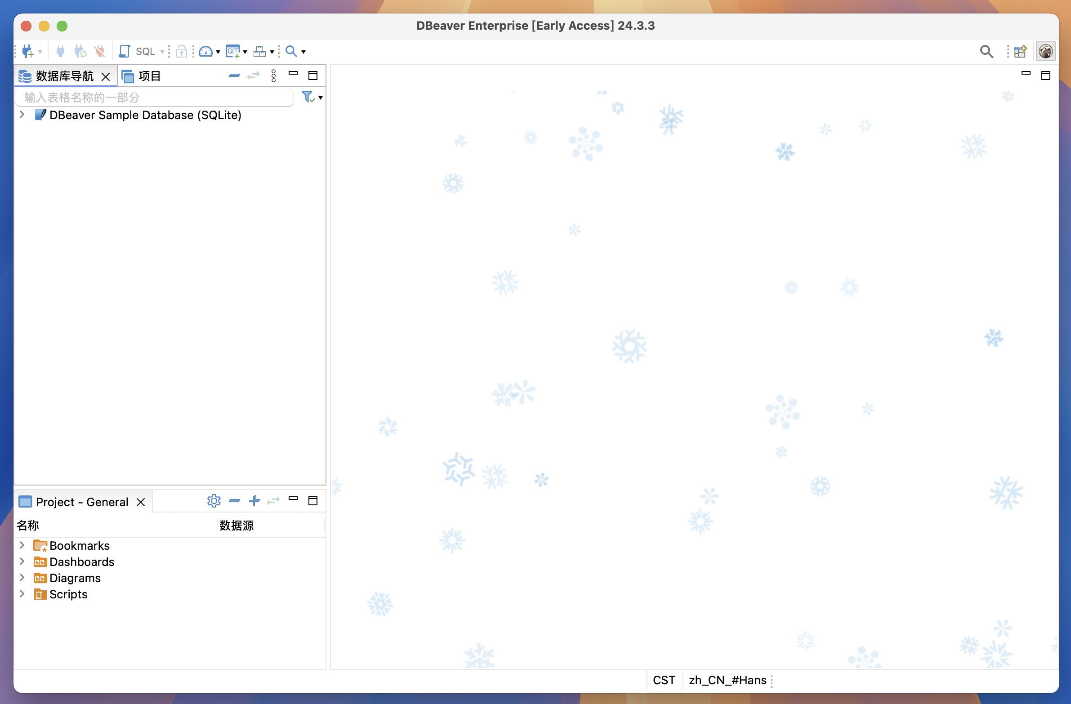Switch to the 项目 tab
Viewport: 1071px width, 704px height.
(x=141, y=76)
